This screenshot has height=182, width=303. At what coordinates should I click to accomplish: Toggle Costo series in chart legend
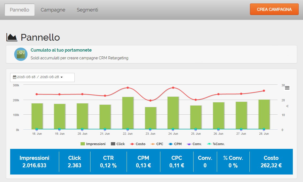(138, 144)
